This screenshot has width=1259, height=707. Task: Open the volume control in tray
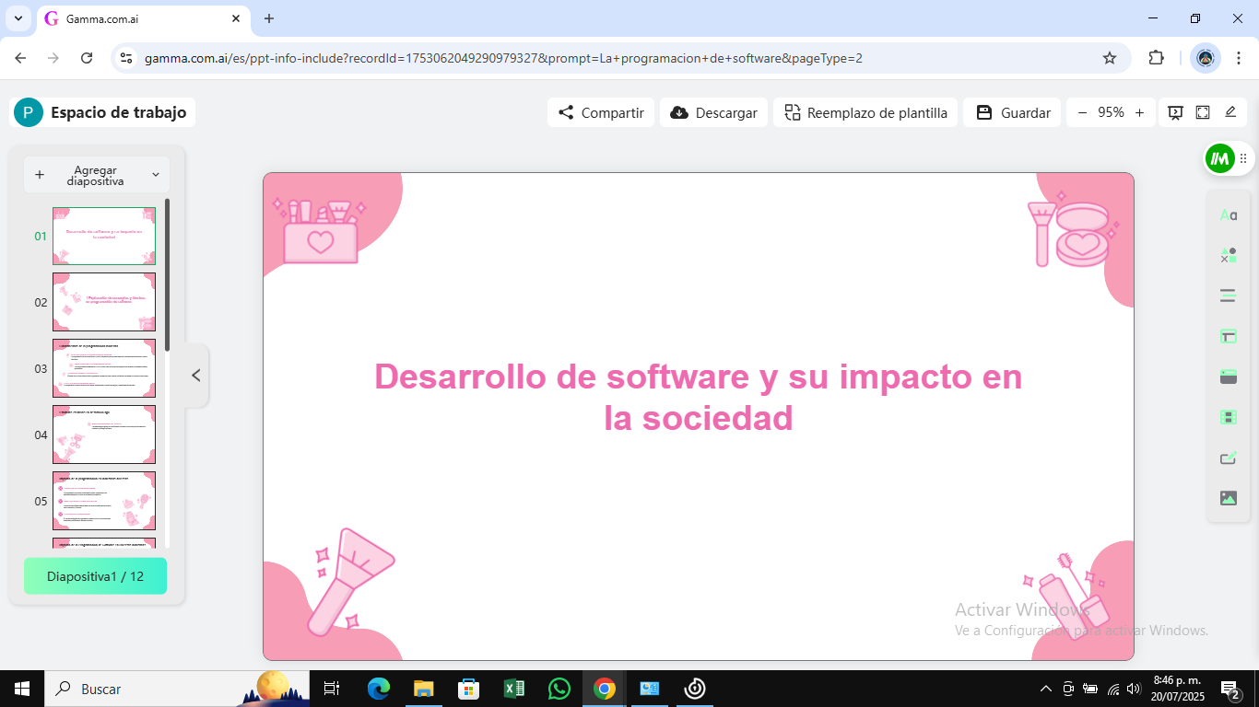coord(1134,689)
